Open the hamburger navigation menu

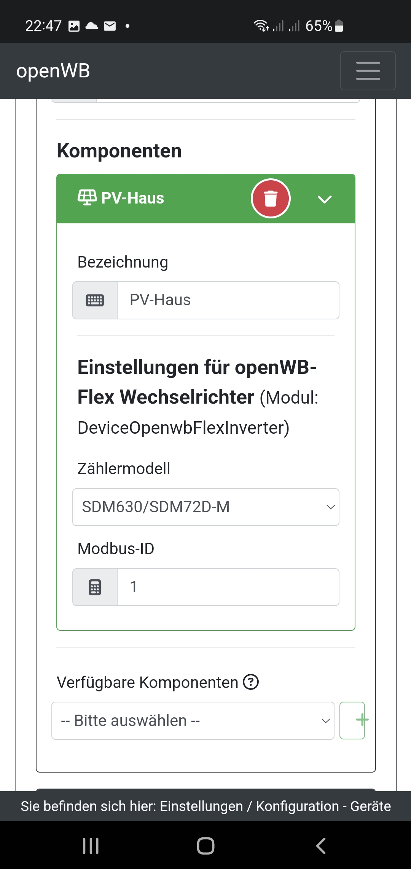pos(368,71)
